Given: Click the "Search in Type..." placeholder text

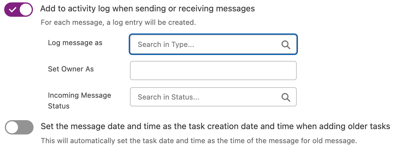Looking at the screenshot, I should click(166, 45).
